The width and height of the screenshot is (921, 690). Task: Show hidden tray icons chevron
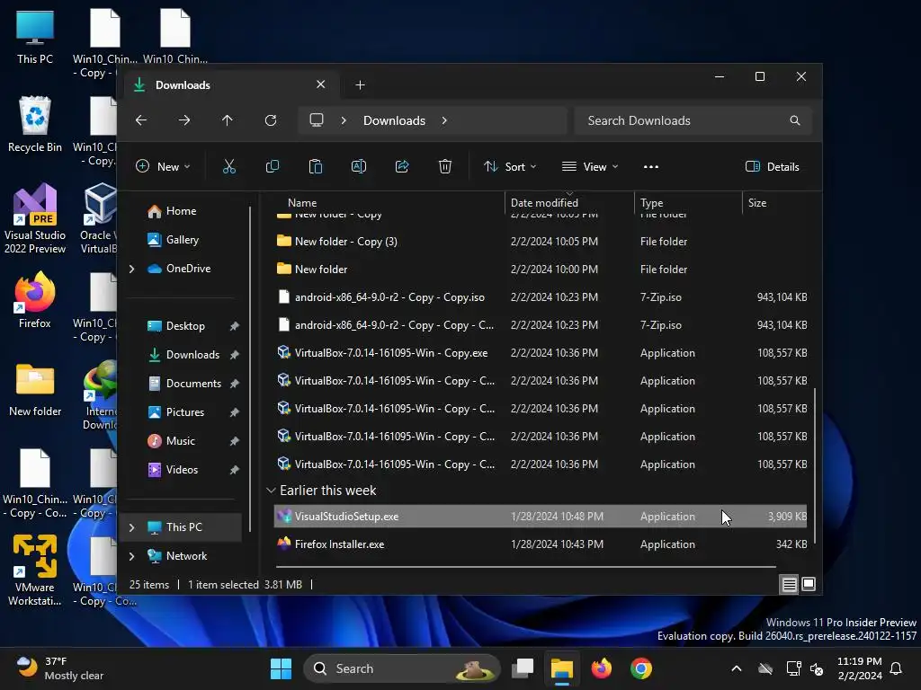click(736, 668)
